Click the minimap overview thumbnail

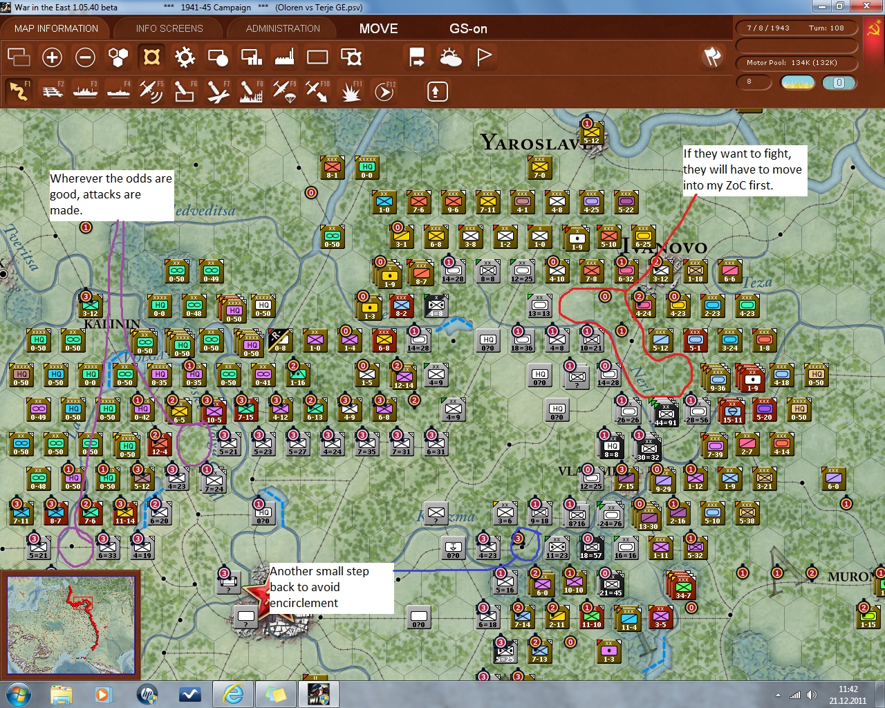pyautogui.click(x=71, y=624)
